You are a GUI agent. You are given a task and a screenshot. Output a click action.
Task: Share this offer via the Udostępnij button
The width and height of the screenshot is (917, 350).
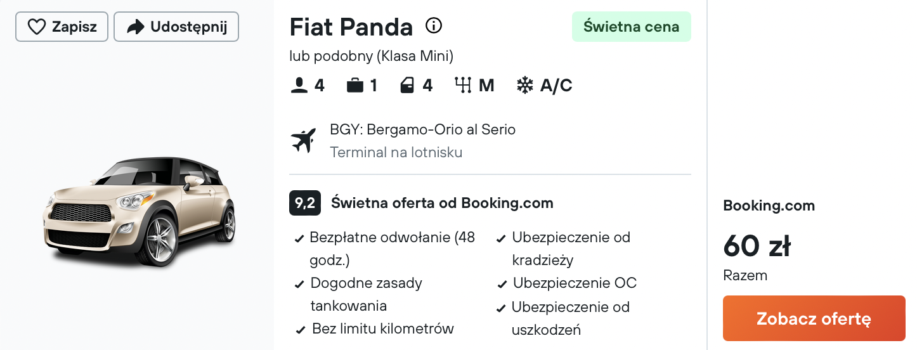[x=176, y=27]
